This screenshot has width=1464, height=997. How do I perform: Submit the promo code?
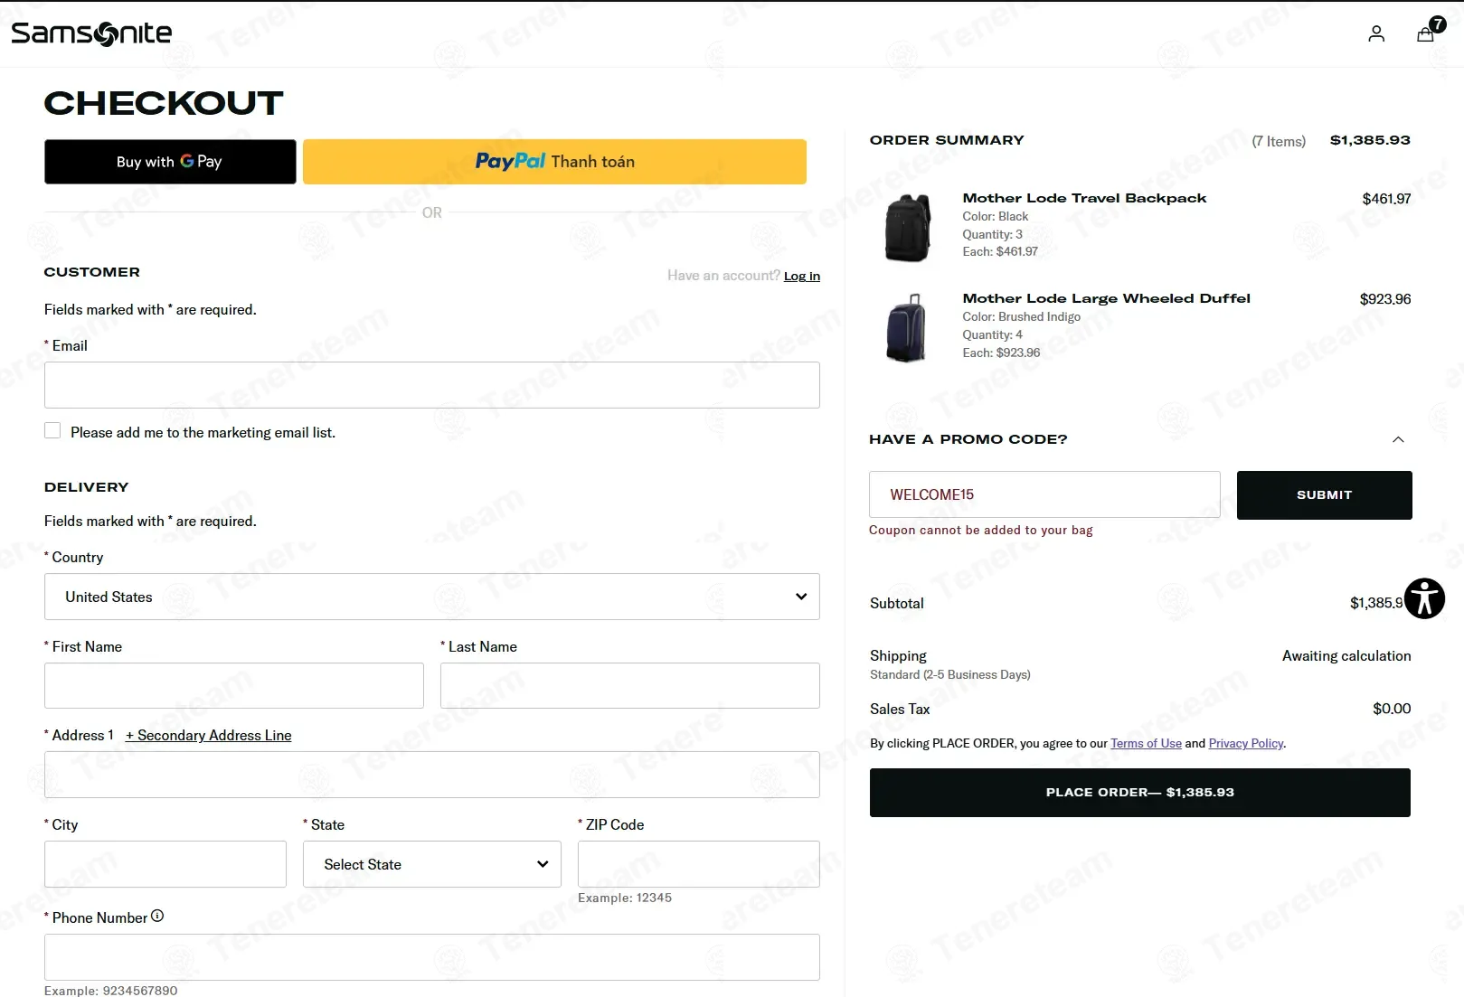[1324, 495]
